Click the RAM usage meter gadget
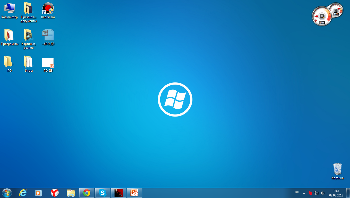The width and height of the screenshot is (350, 198). click(x=336, y=10)
